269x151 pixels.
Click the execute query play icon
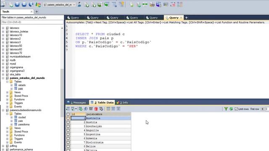pos(17,5)
